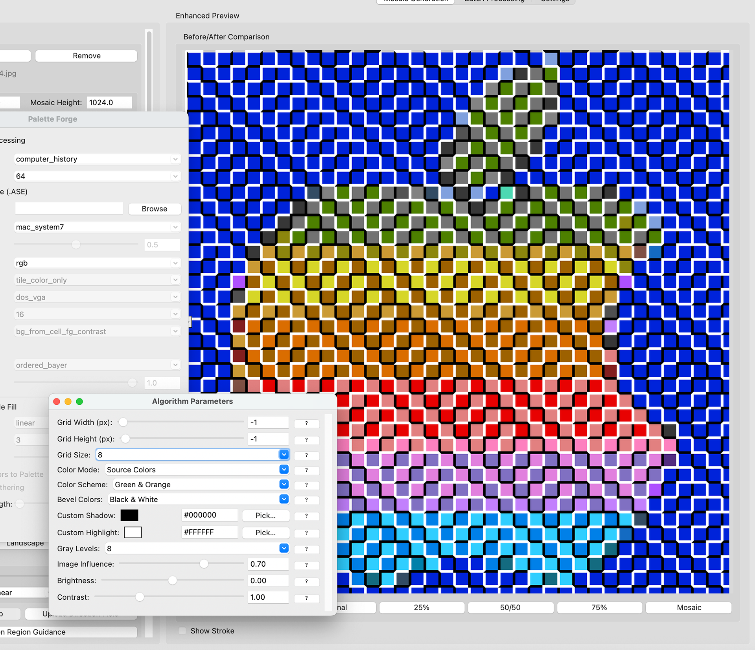
Task: Select the 50/50 comparison view
Action: tap(510, 607)
